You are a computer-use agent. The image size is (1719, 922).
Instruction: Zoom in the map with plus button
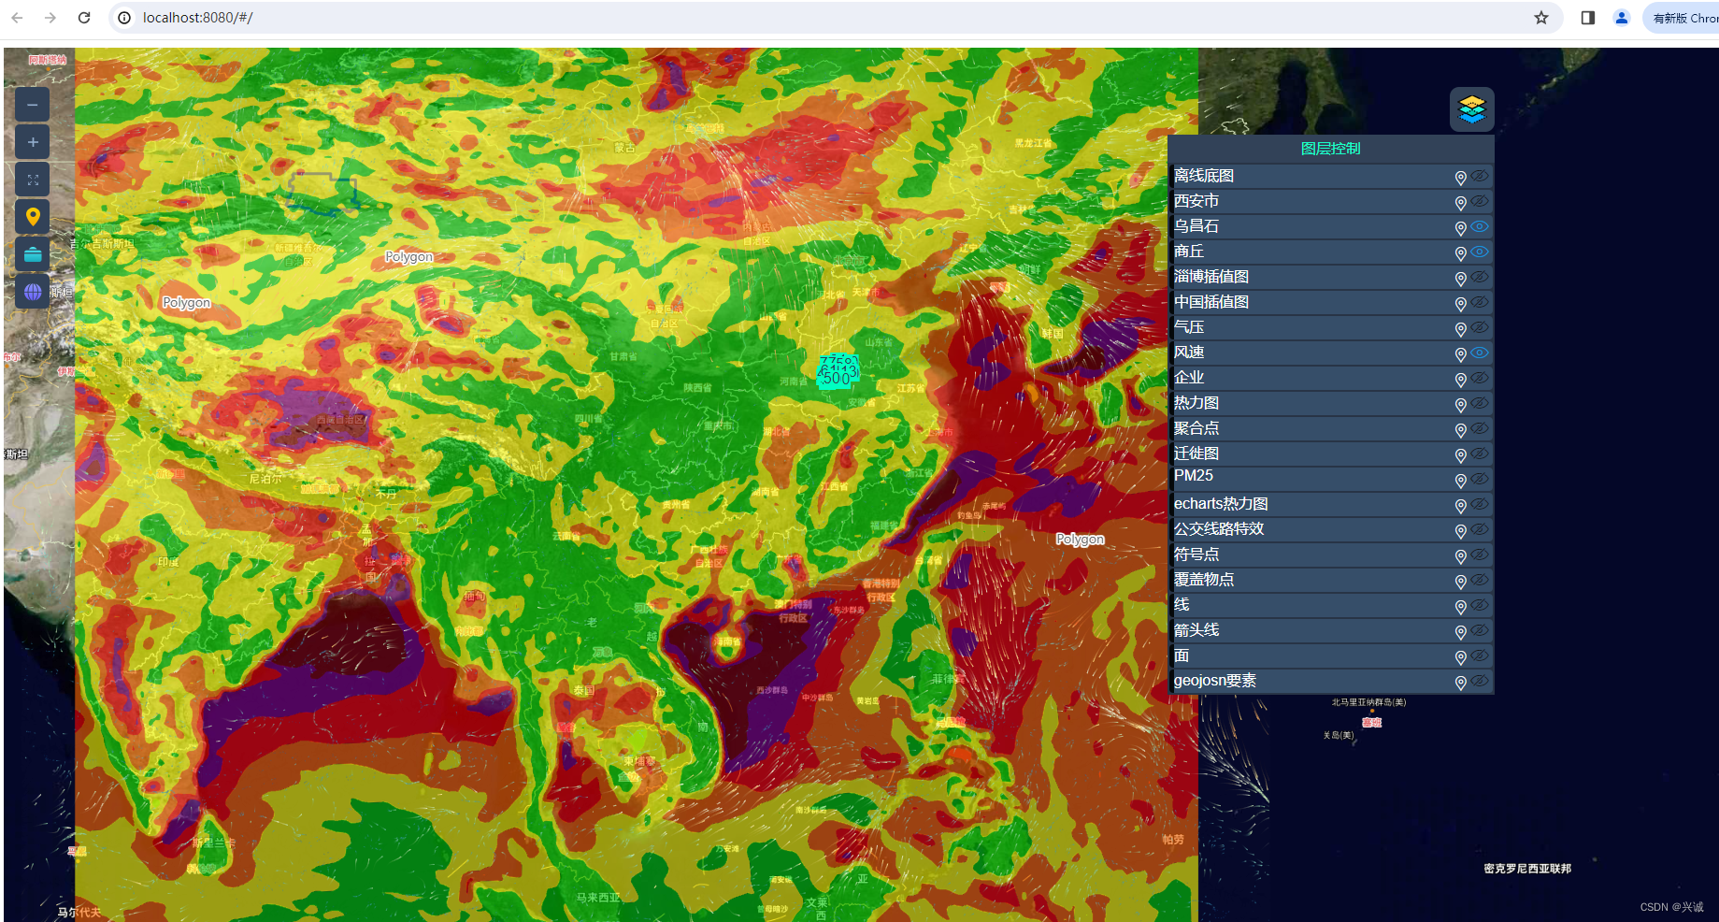[x=33, y=142]
